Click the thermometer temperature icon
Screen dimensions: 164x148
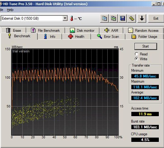pyautogui.click(x=72, y=18)
